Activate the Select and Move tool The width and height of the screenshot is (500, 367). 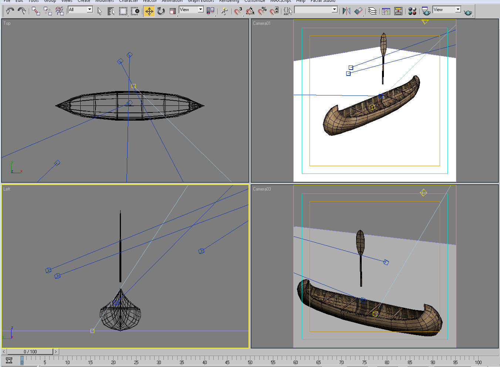click(x=149, y=11)
